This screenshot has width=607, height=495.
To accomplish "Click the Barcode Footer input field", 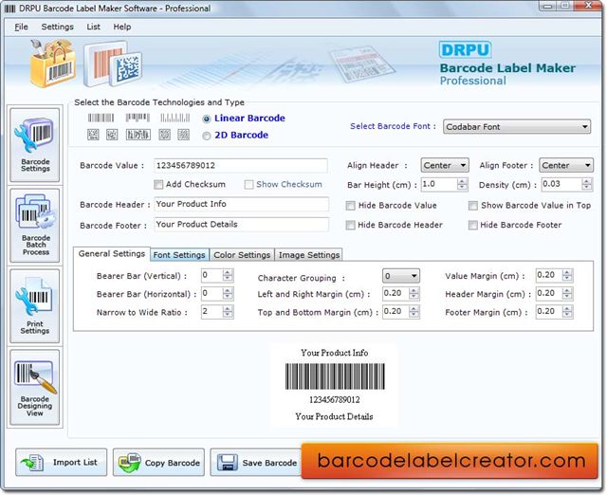I will click(241, 225).
